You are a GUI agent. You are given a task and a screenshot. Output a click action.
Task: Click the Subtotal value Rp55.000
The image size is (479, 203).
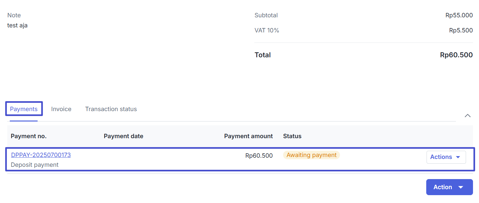(x=459, y=15)
